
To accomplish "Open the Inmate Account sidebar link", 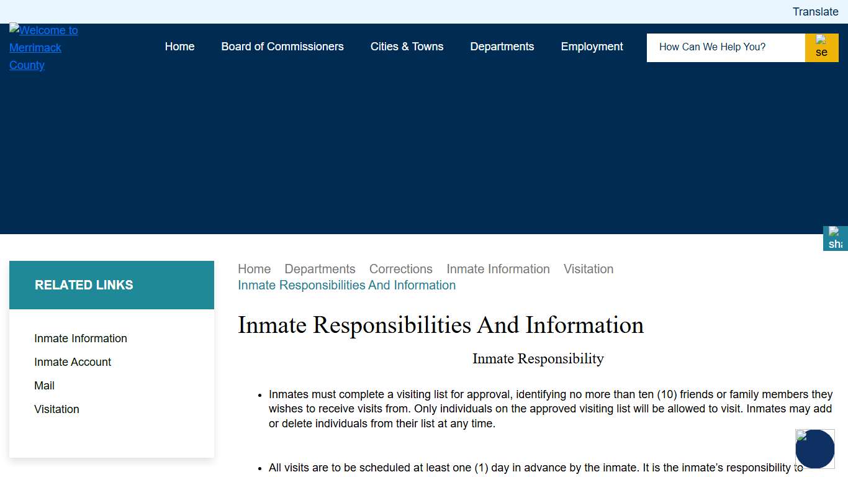I will click(73, 362).
